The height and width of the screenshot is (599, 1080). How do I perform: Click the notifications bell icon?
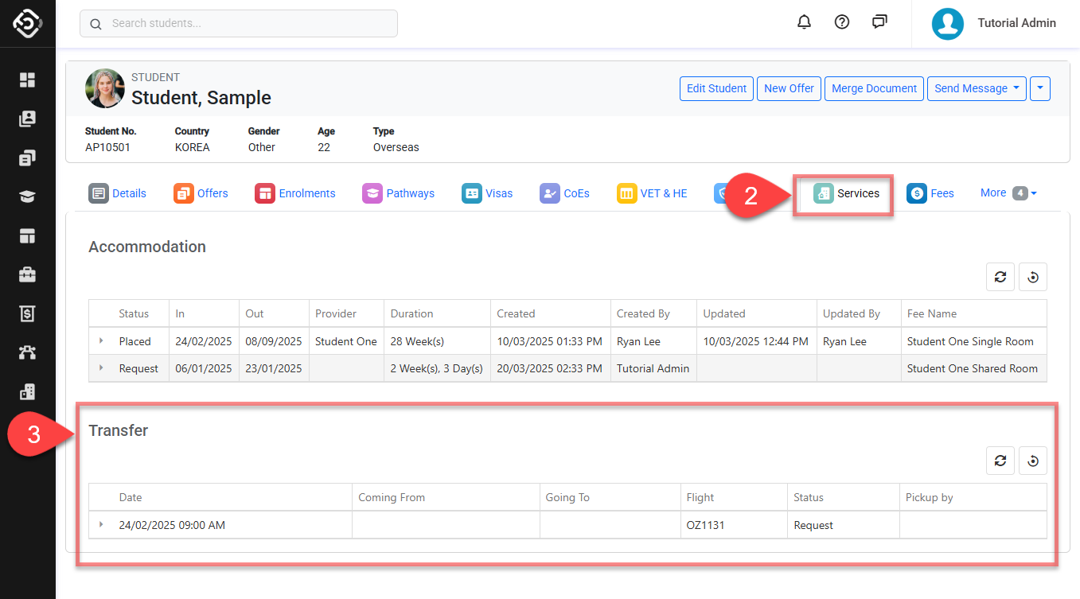point(804,22)
